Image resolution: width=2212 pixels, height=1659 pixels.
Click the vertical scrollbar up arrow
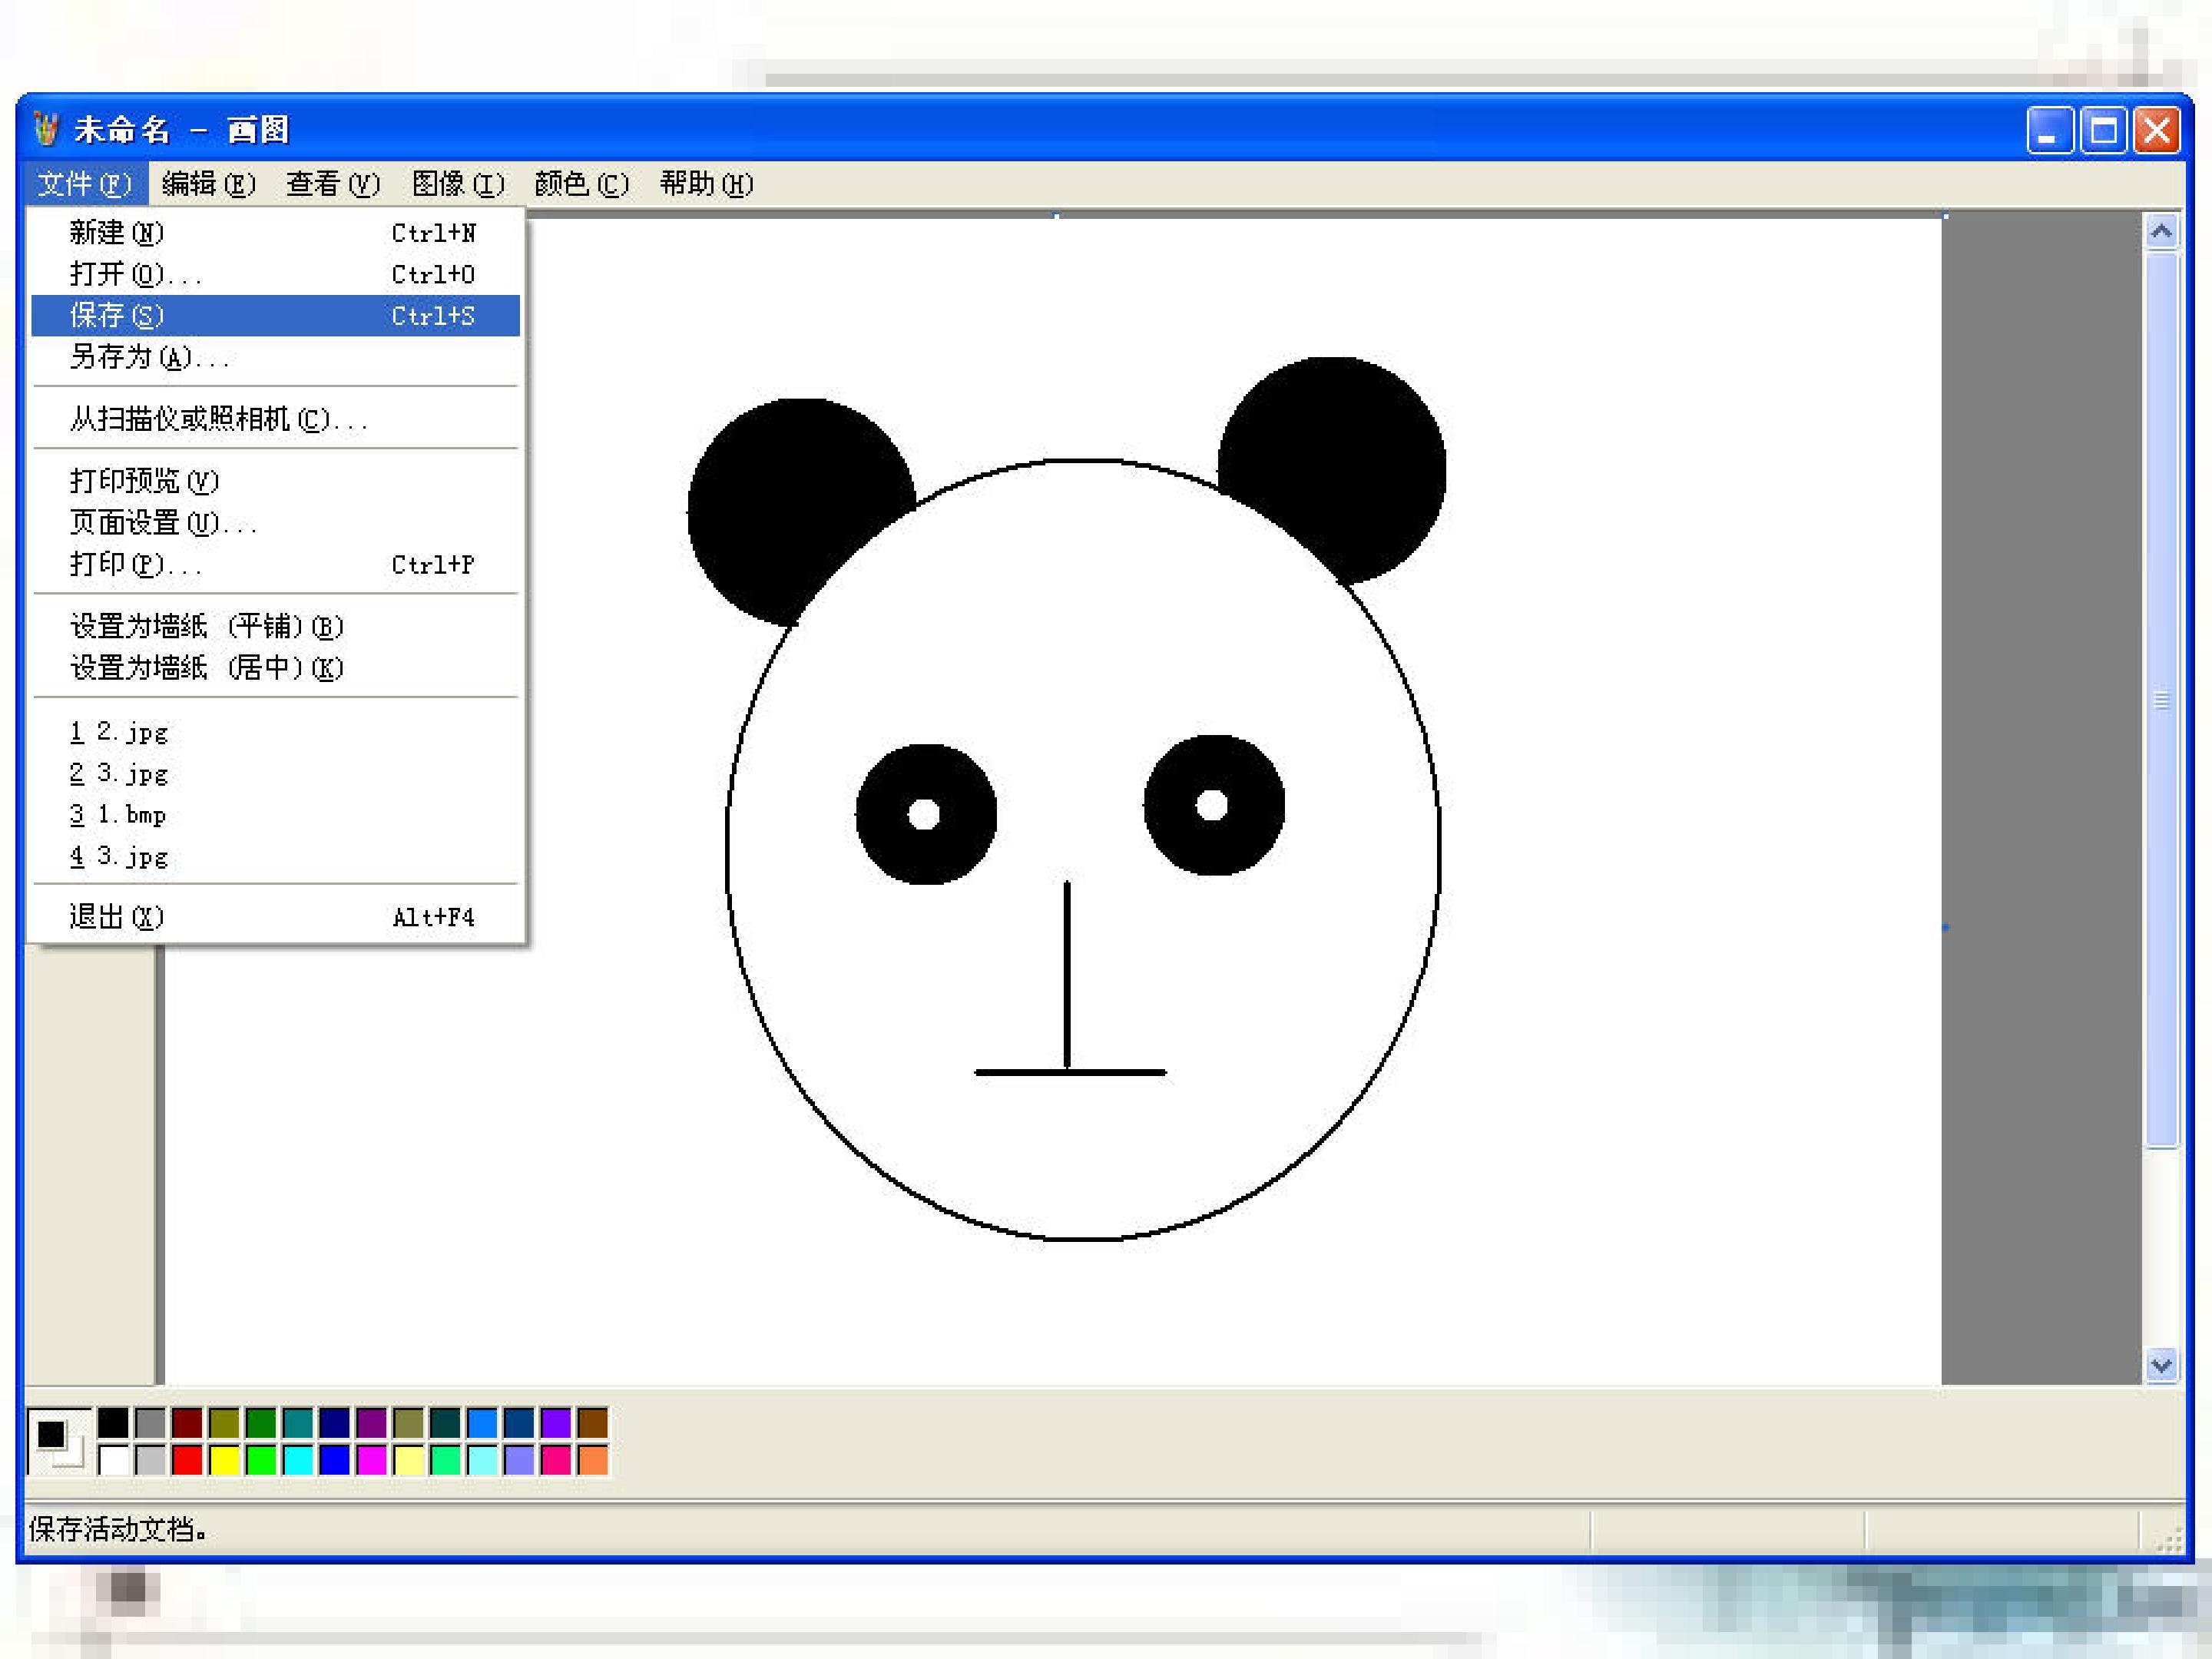tap(2162, 232)
